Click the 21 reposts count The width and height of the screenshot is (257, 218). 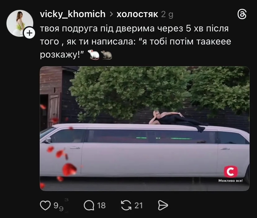[138, 206]
